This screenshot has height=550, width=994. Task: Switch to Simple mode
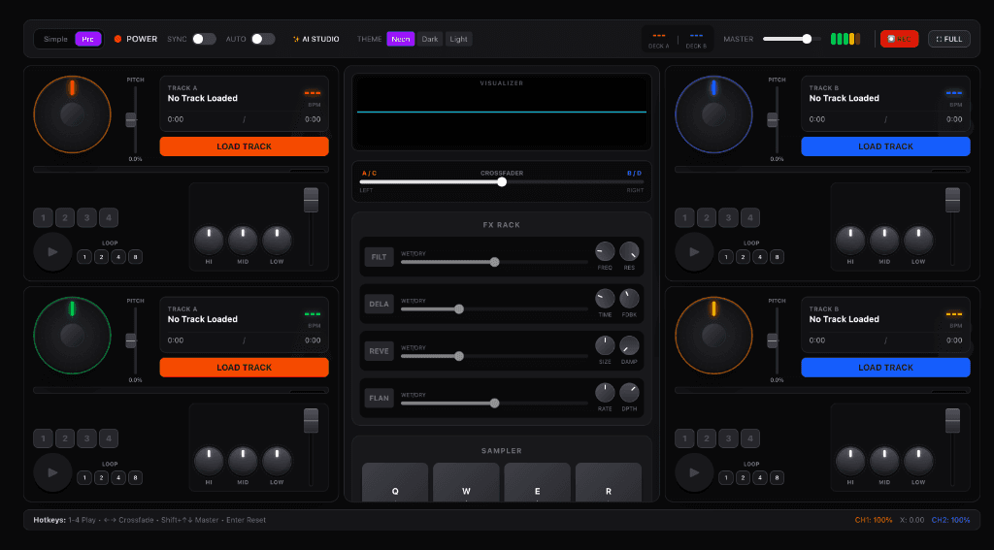pyautogui.click(x=55, y=39)
